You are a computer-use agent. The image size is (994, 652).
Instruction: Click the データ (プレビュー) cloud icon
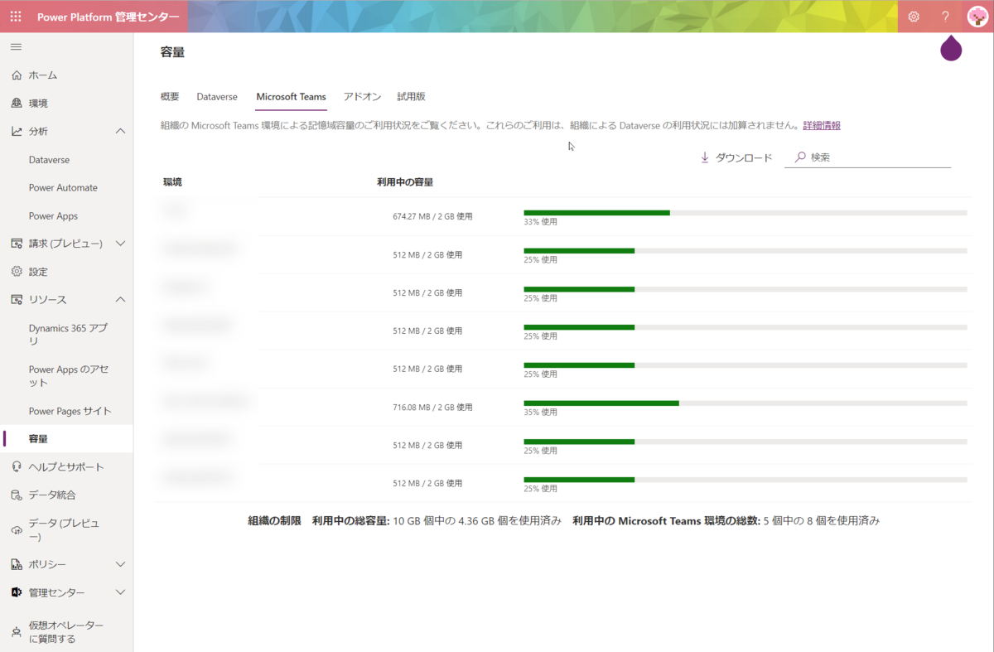[x=17, y=530]
